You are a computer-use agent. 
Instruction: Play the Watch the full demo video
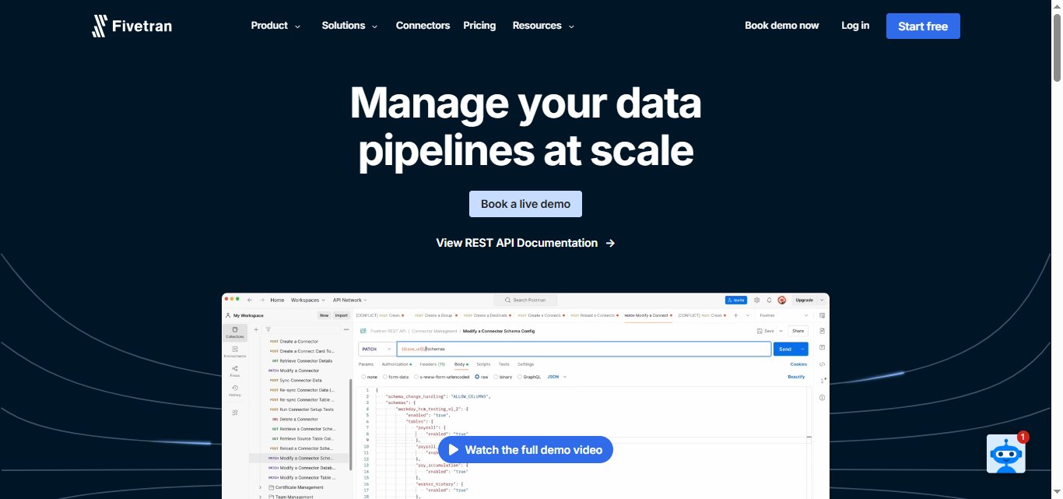tap(525, 450)
